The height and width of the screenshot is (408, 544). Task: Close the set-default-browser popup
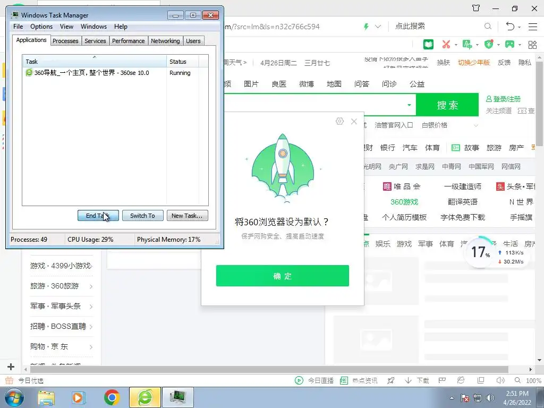tap(354, 122)
